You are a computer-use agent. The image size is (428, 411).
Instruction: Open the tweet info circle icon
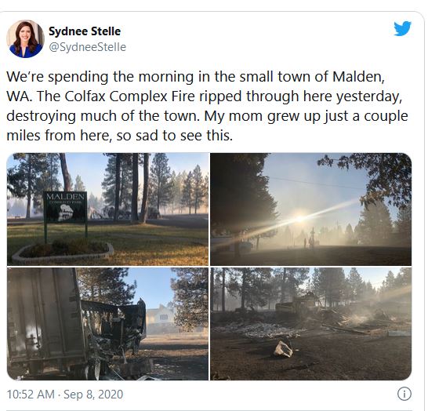[404, 394]
